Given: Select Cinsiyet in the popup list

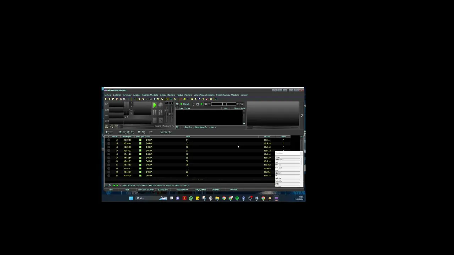Looking at the screenshot, I should [287, 173].
